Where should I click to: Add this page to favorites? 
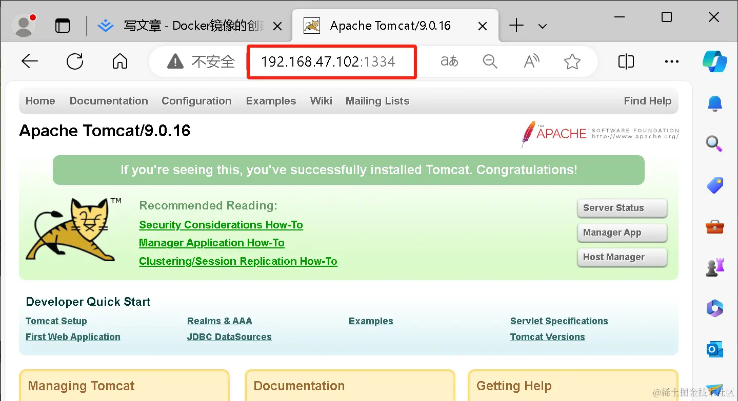pyautogui.click(x=572, y=62)
